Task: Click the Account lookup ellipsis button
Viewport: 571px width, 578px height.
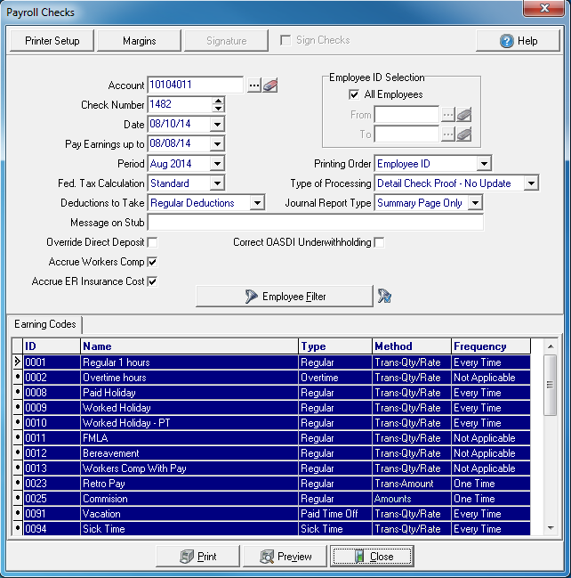Action: click(x=254, y=85)
